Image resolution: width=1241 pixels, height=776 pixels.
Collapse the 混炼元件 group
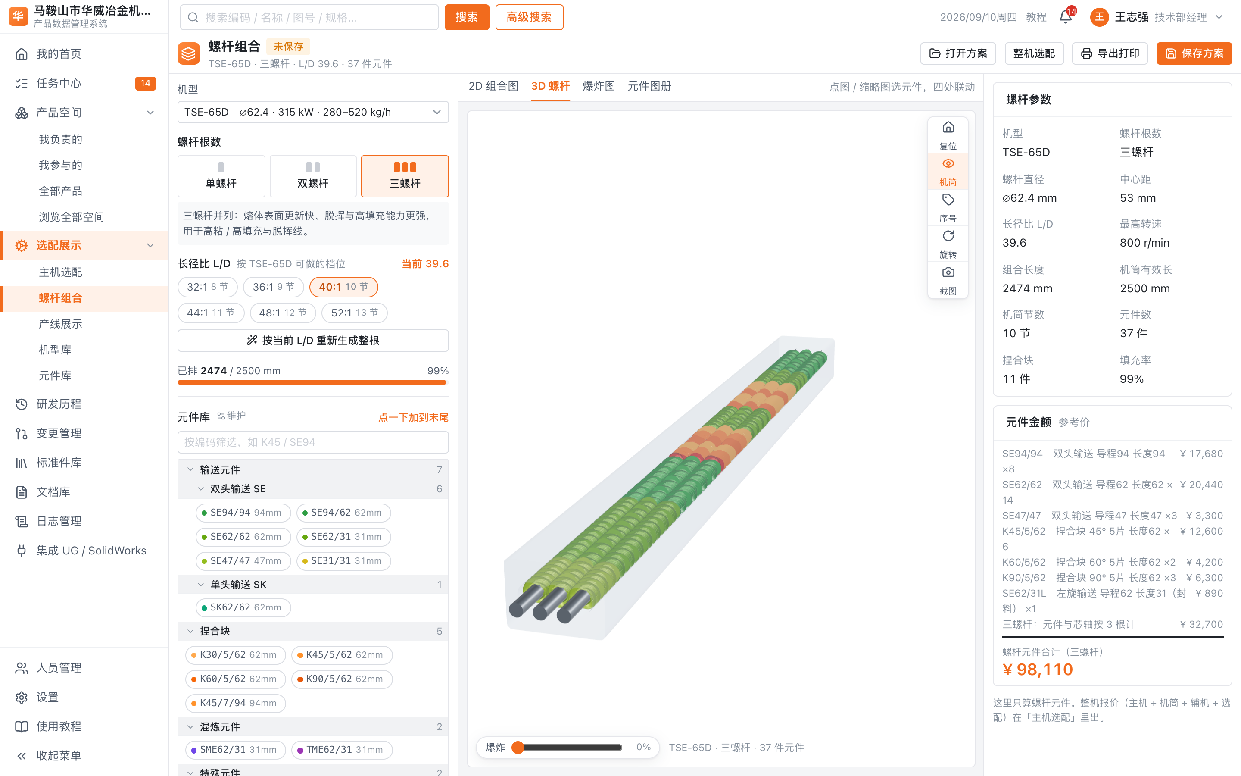(190, 727)
